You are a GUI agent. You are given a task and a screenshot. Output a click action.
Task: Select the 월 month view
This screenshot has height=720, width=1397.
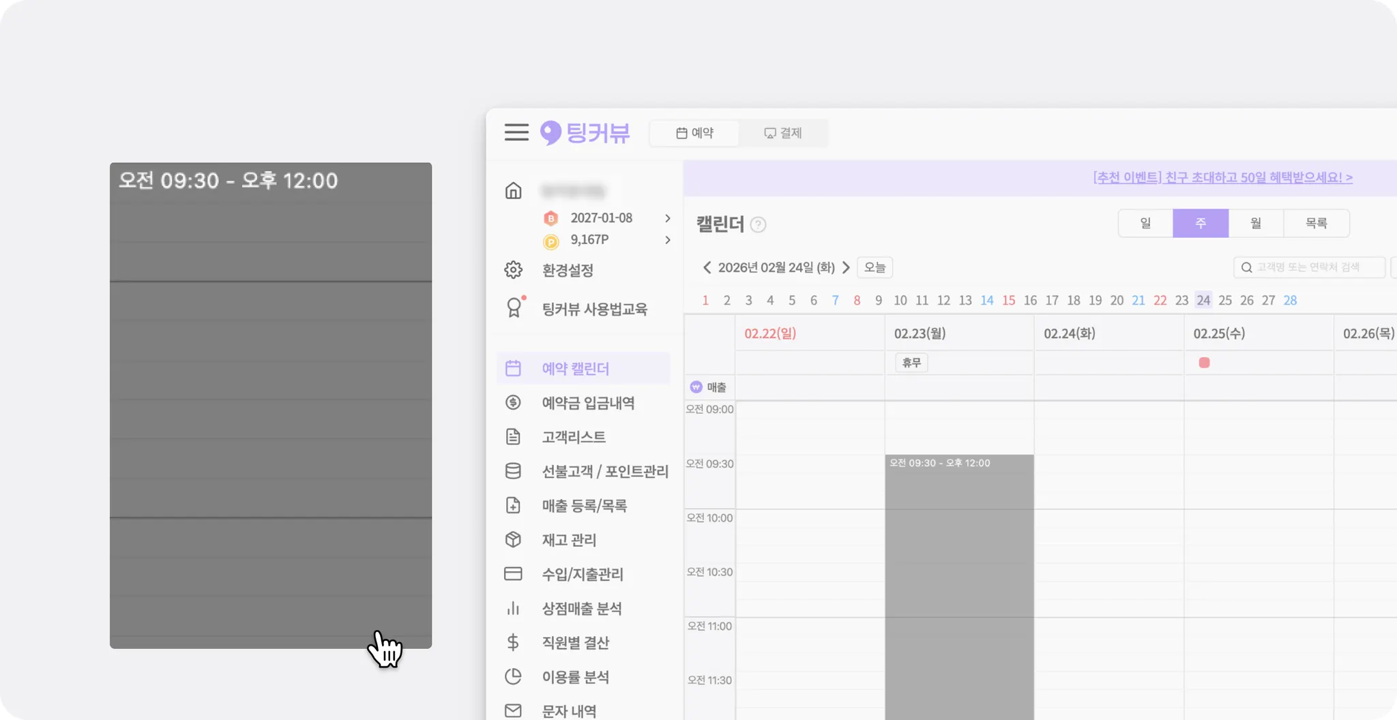[1256, 223]
